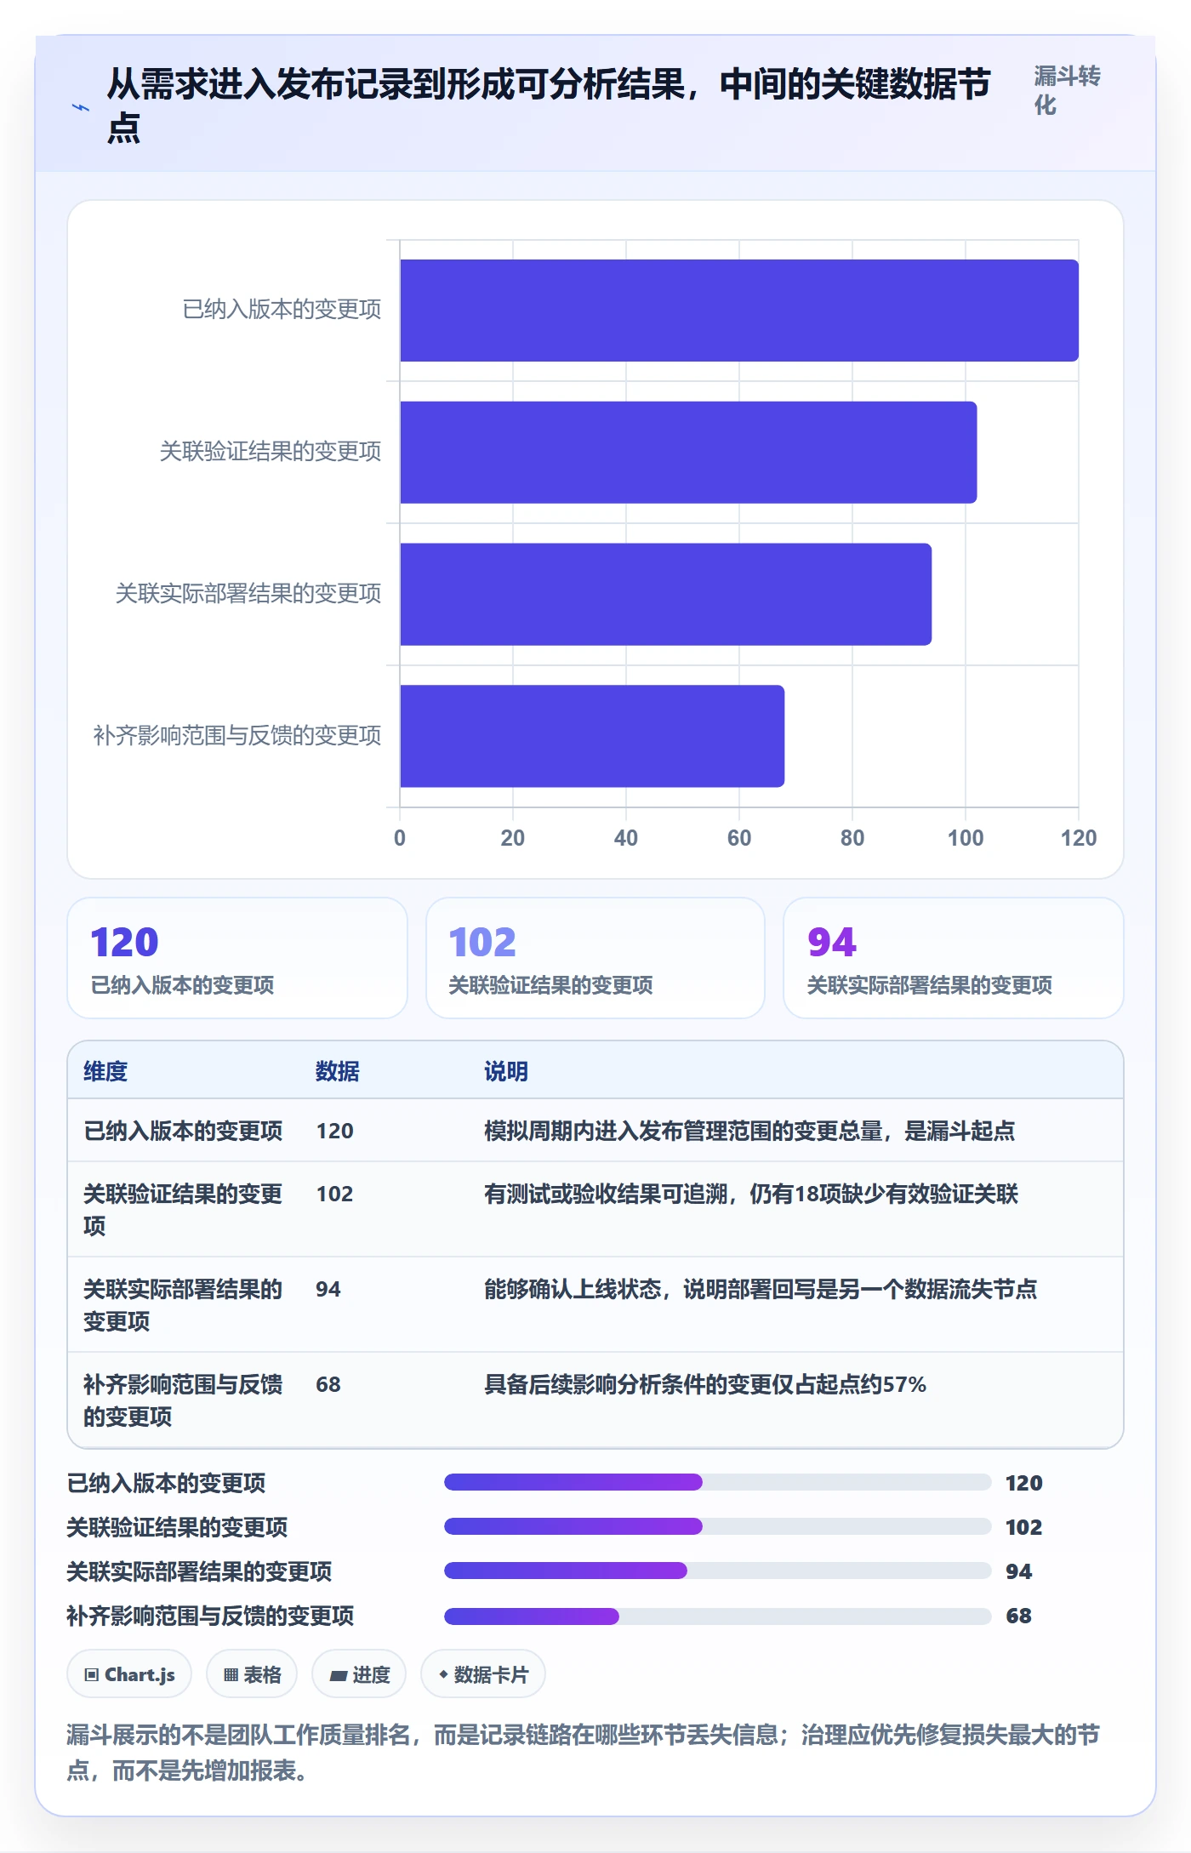The height and width of the screenshot is (1853, 1191).
Task: Click the progress bar with value 102
Action: tap(718, 1526)
